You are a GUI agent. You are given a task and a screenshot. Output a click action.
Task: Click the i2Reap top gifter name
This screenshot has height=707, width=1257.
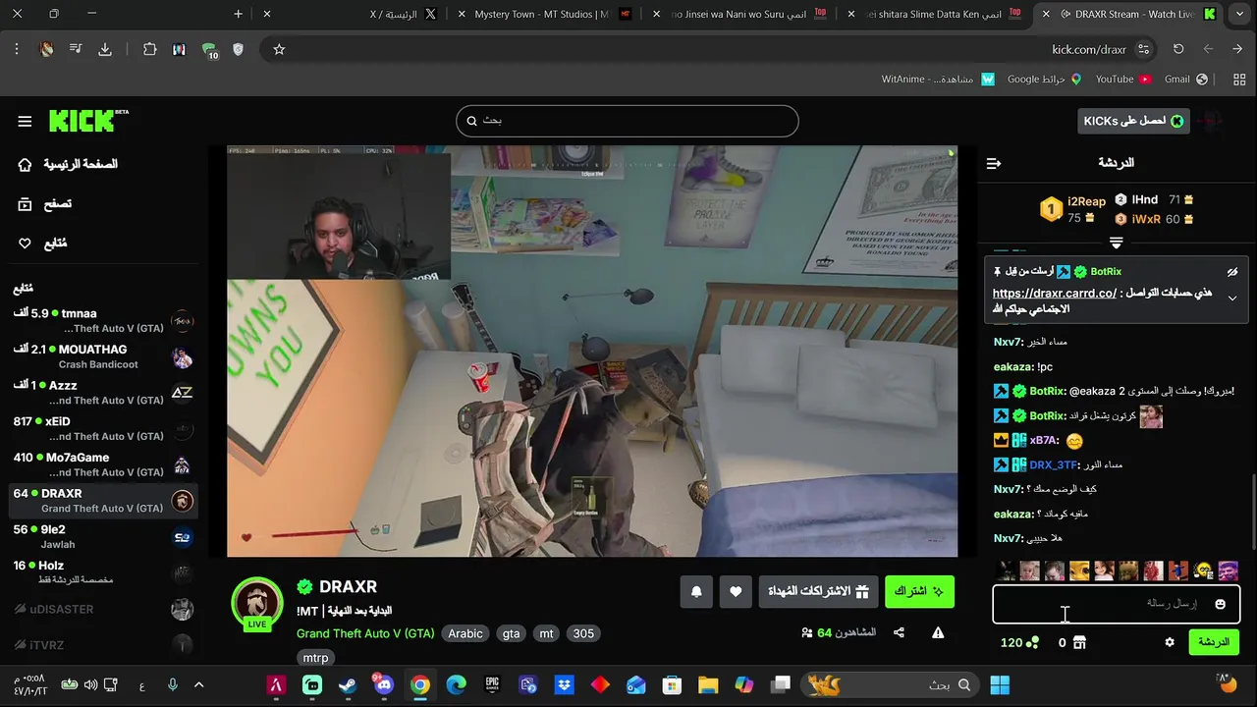click(x=1086, y=201)
